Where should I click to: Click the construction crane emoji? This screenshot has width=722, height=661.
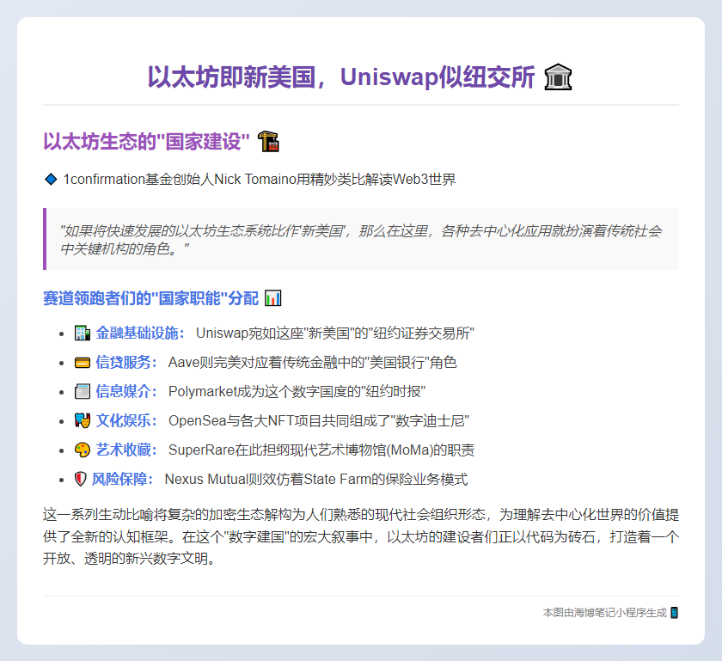(268, 141)
